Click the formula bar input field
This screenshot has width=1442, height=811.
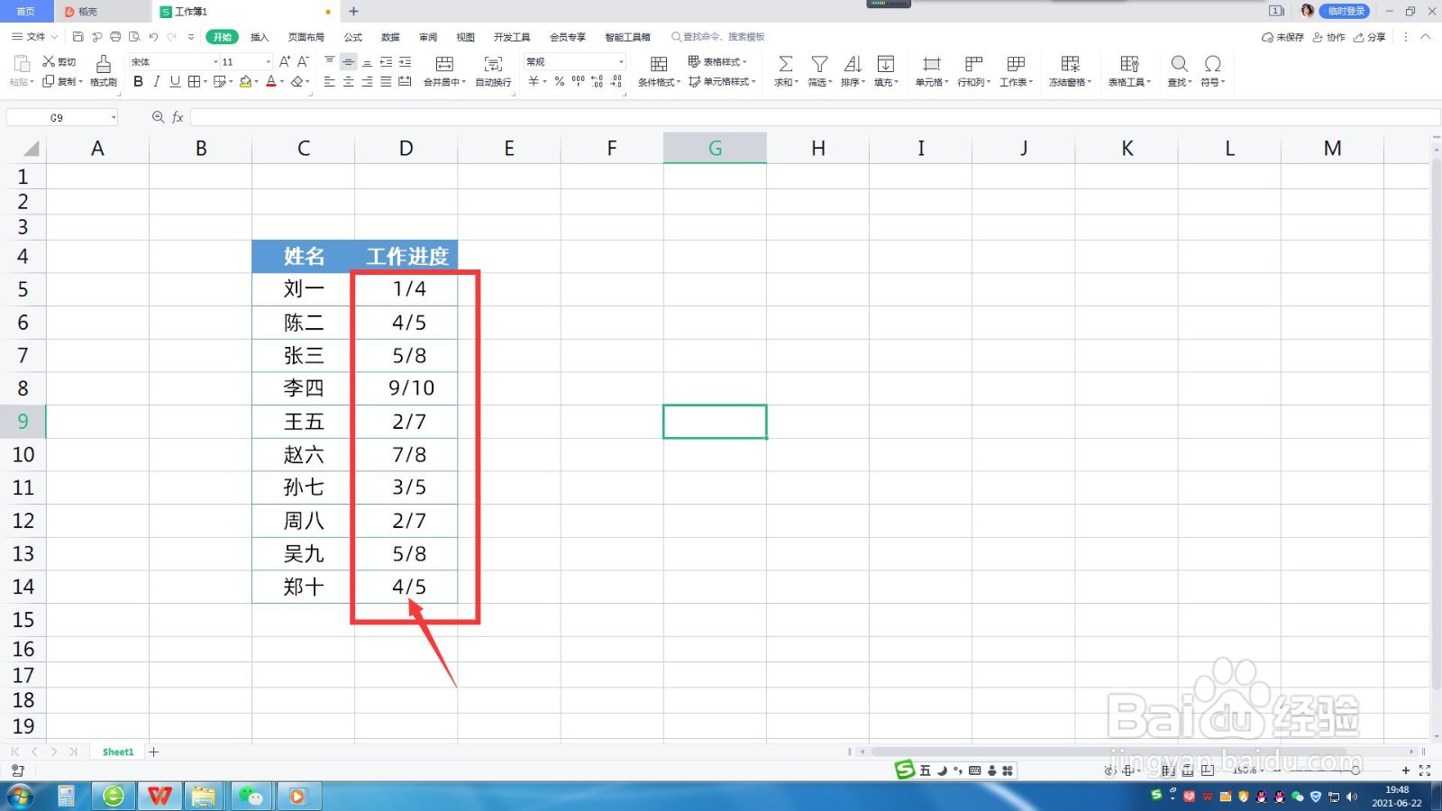click(x=815, y=117)
